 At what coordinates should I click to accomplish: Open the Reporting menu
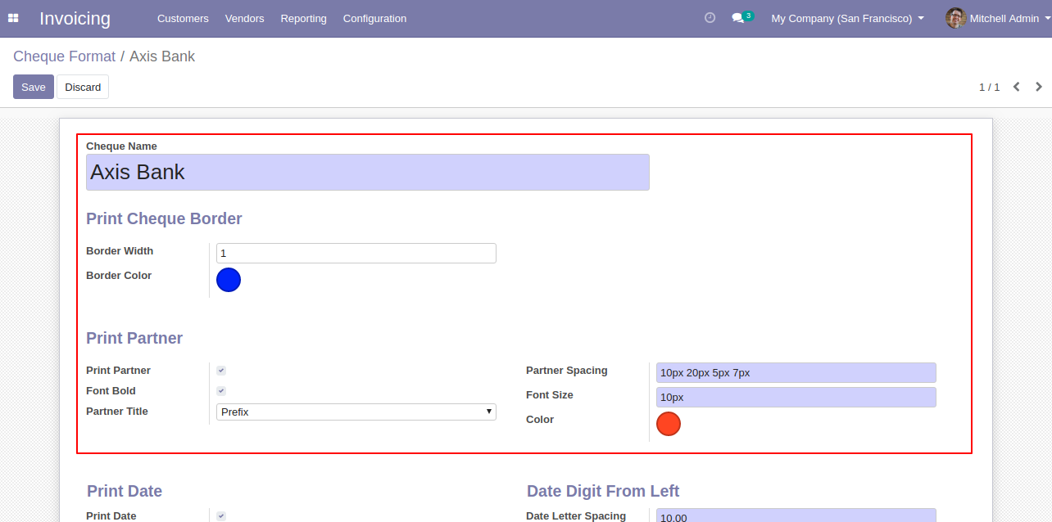[x=303, y=18]
